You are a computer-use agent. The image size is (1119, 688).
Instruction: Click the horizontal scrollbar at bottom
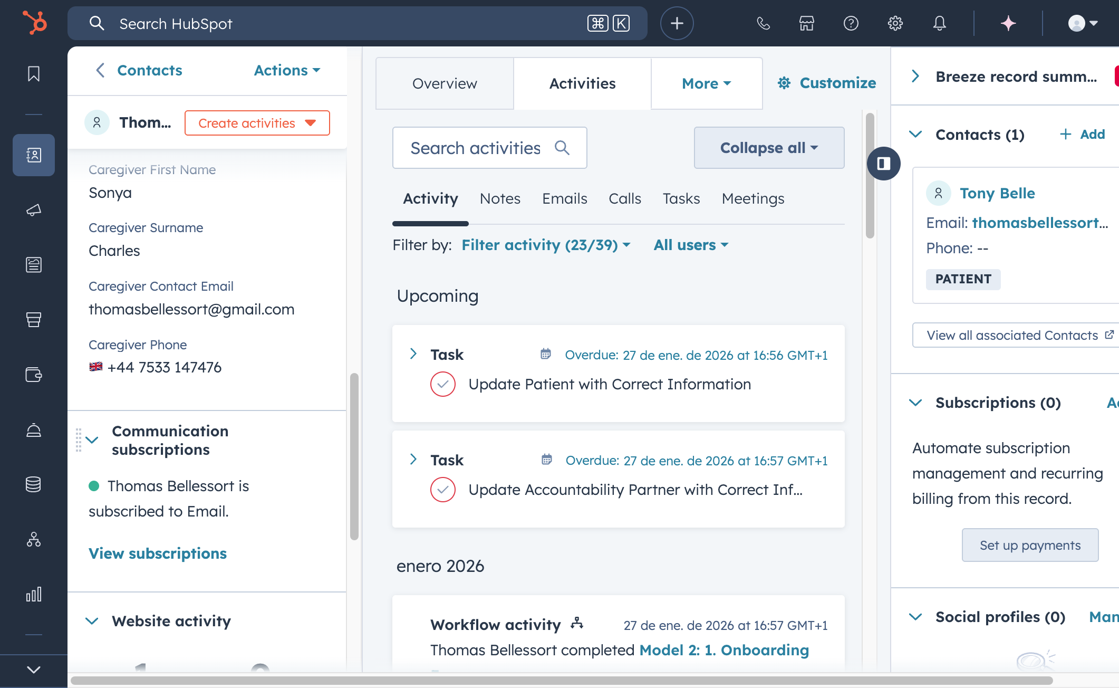(562, 681)
